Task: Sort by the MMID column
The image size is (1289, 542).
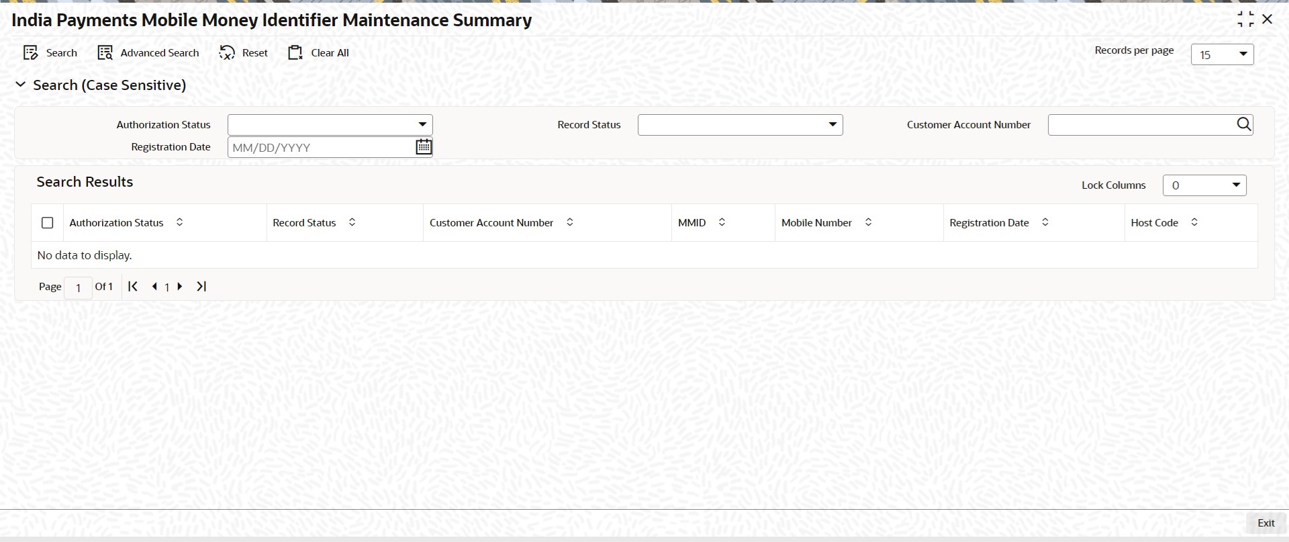Action: click(722, 222)
